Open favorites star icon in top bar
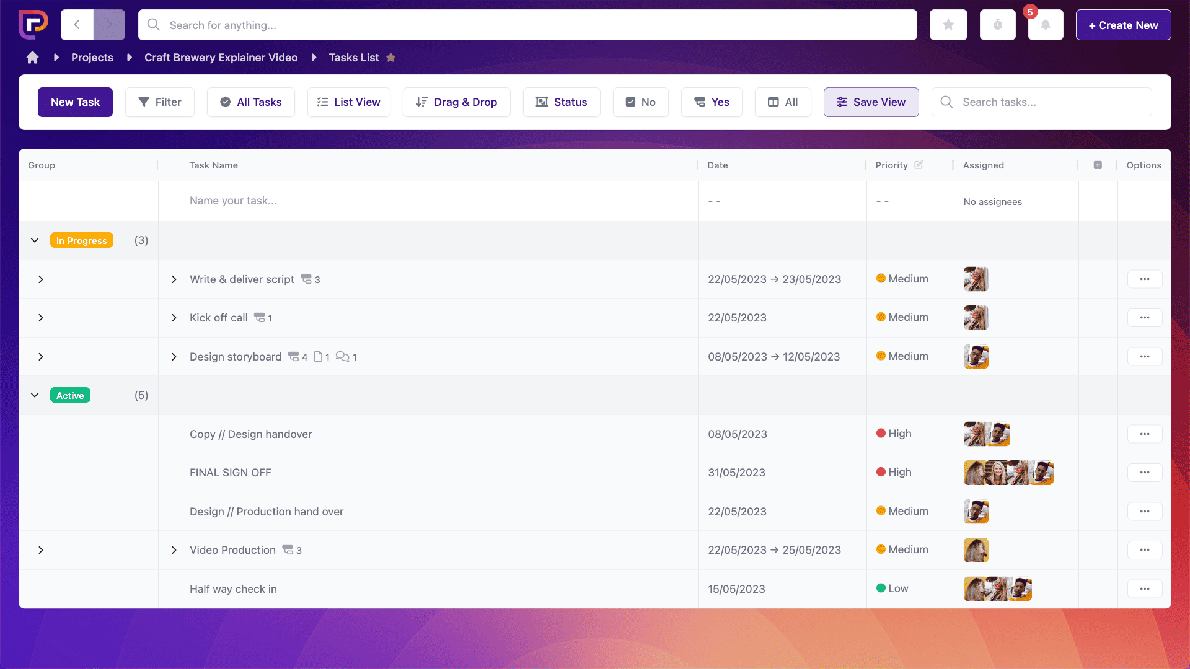The width and height of the screenshot is (1190, 669). click(948, 25)
